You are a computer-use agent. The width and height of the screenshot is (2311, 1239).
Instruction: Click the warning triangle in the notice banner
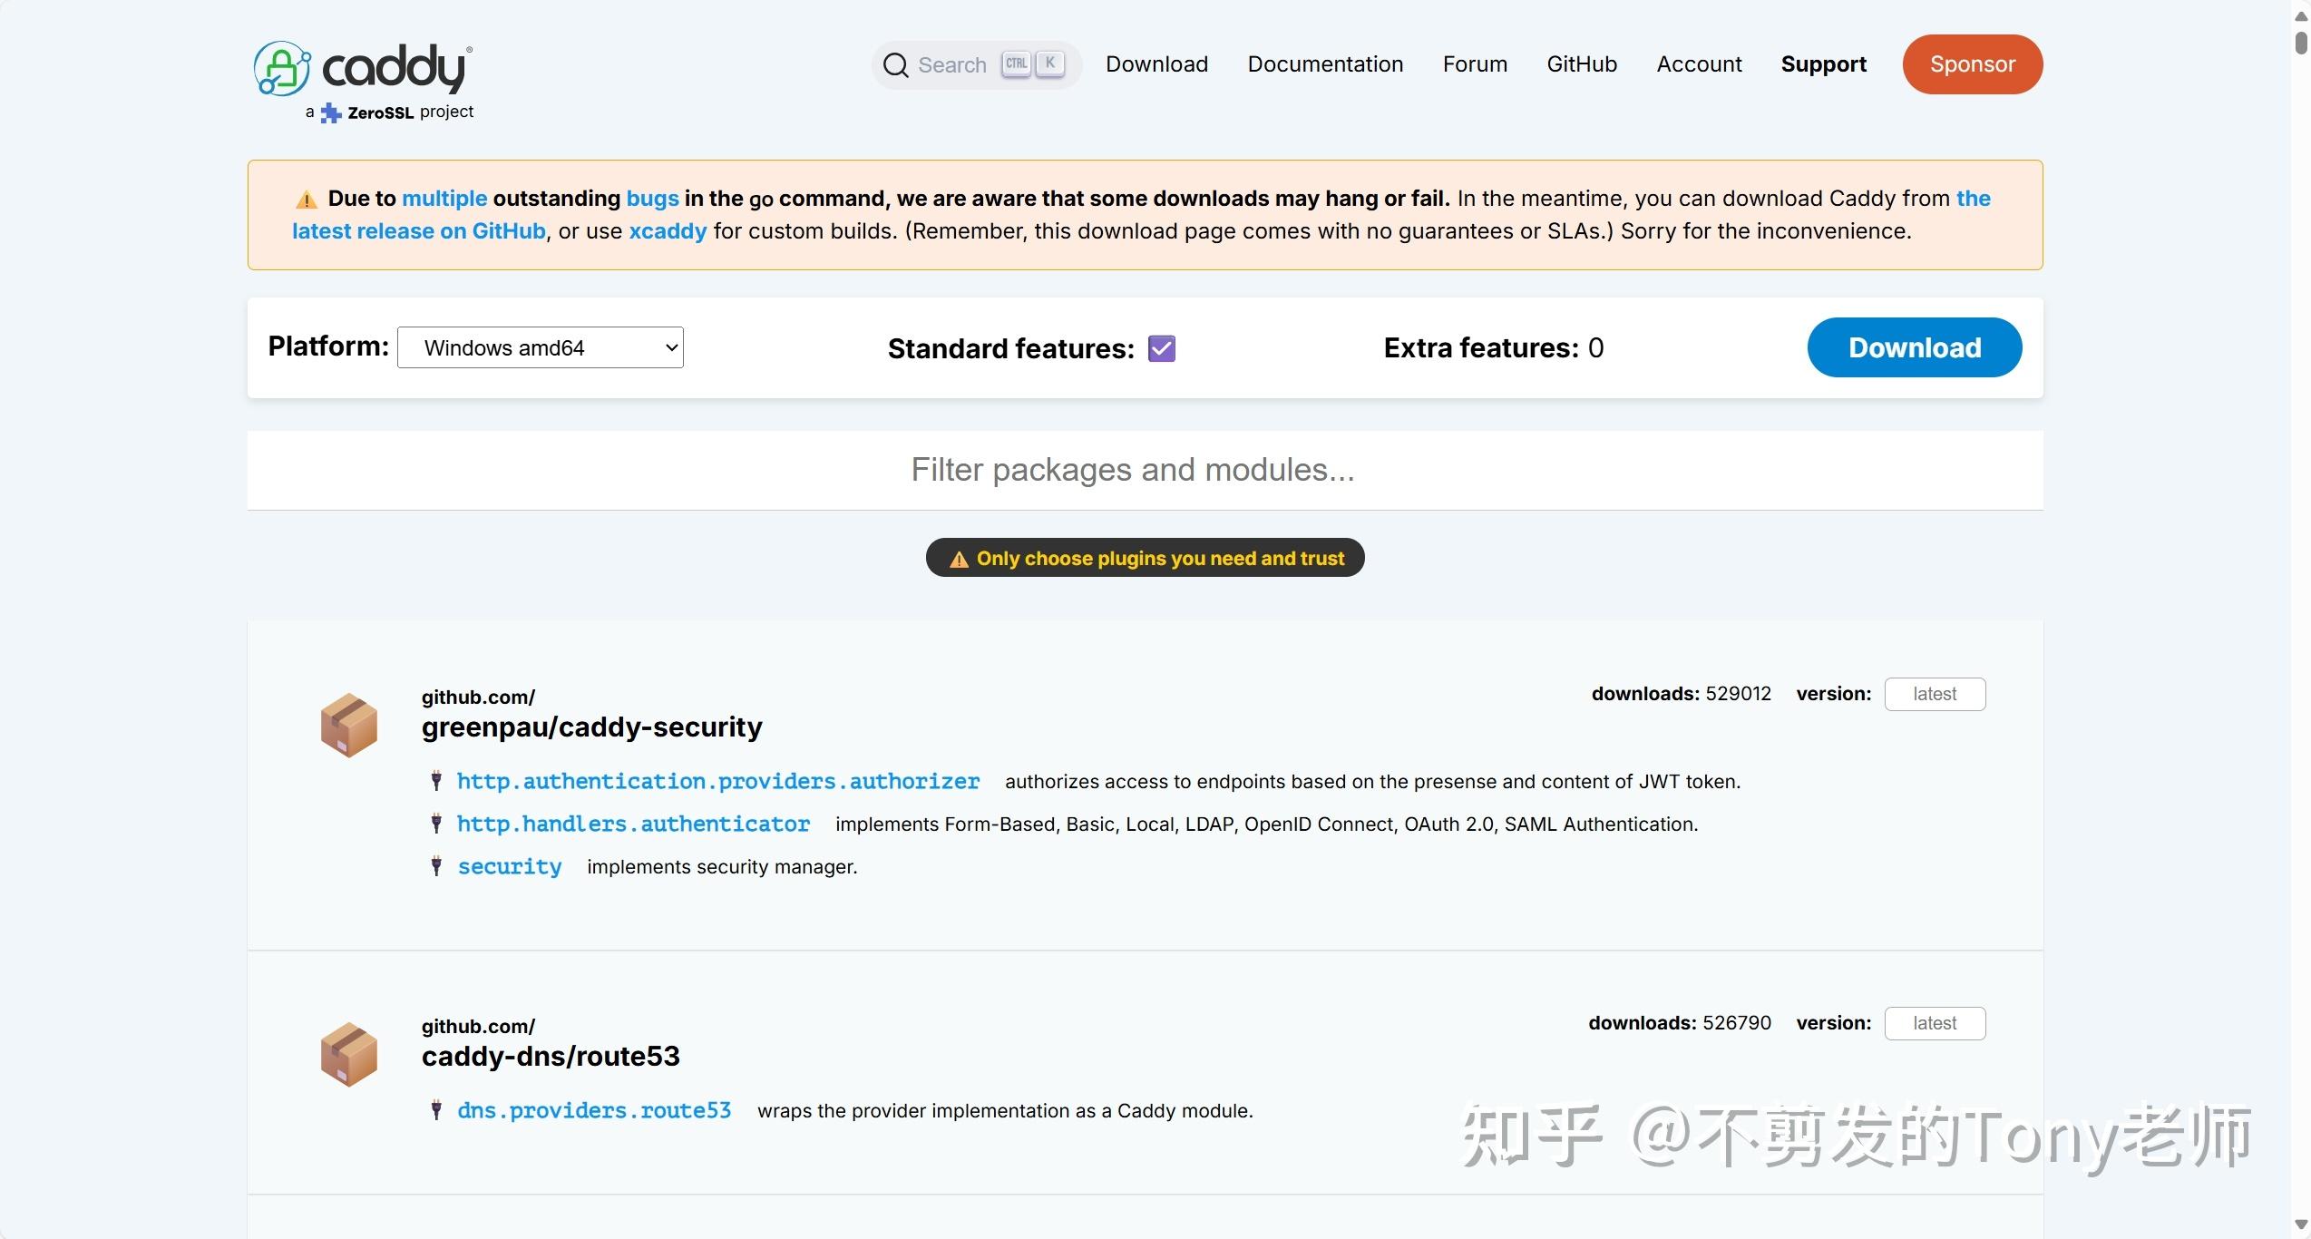pos(307,200)
